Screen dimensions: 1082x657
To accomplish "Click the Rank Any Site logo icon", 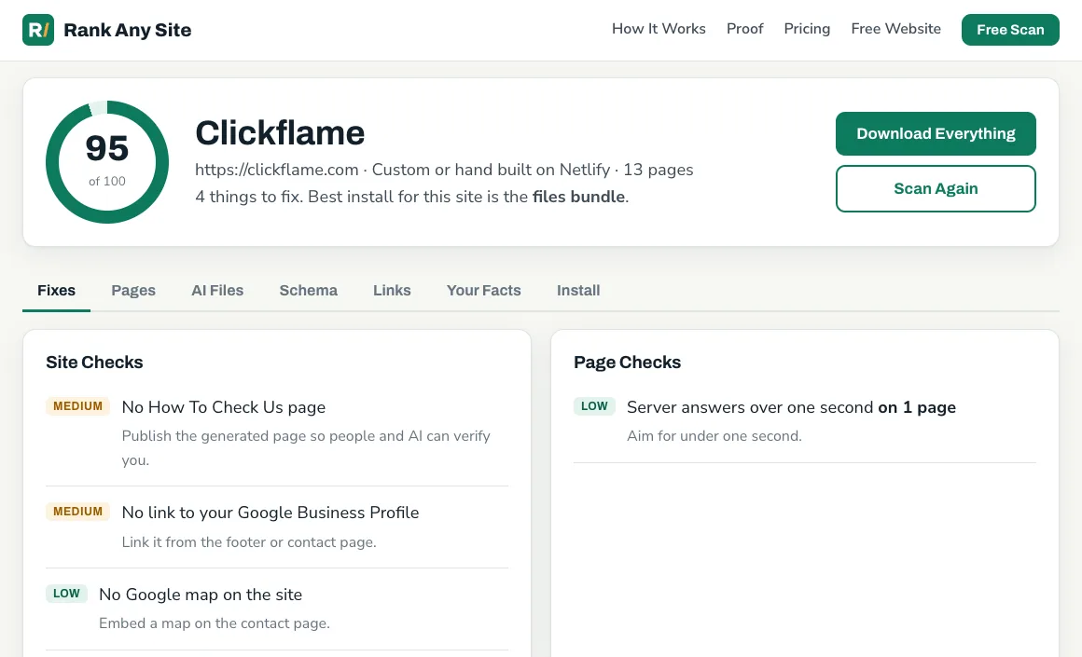I will click(x=38, y=30).
